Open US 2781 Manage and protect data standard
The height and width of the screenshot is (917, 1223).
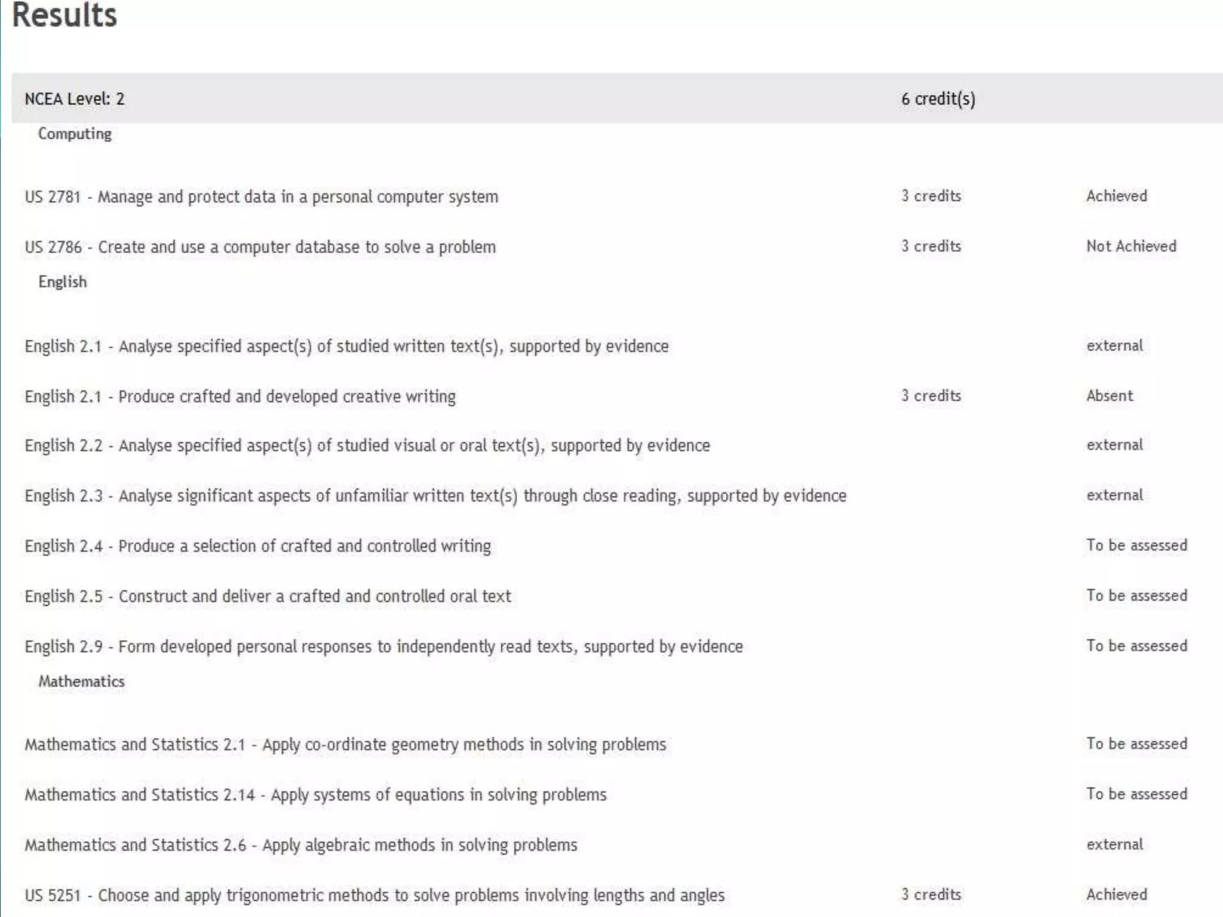point(261,196)
